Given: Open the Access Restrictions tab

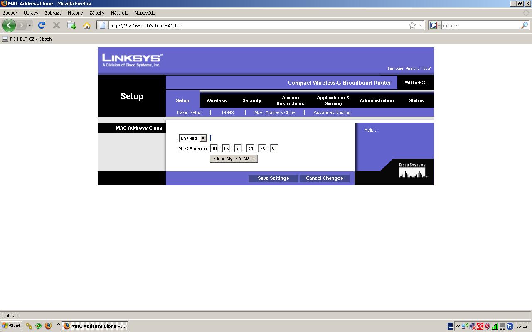Looking at the screenshot, I should pyautogui.click(x=291, y=100).
